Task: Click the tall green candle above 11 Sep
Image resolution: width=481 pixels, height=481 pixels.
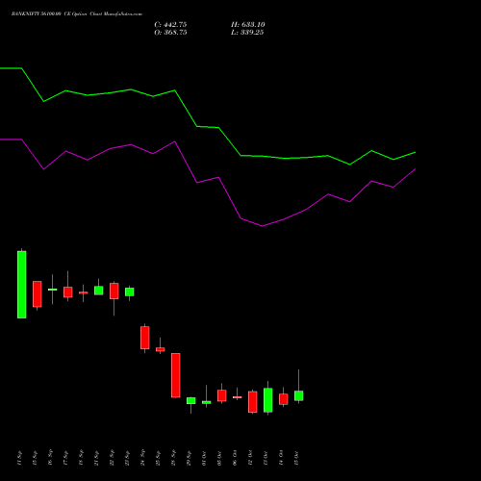Action: pos(22,284)
